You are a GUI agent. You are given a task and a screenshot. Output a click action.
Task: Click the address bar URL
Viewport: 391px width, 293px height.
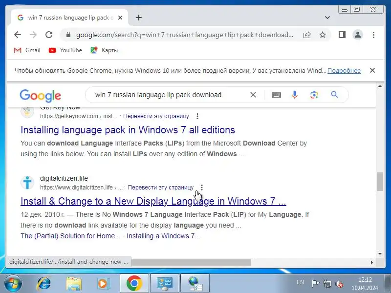point(185,35)
